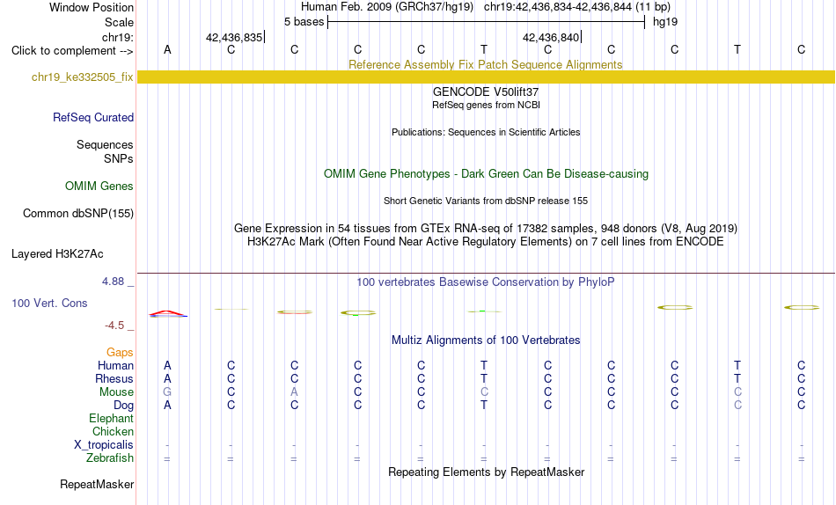
Task: Click the A base in the Human row
Action: pyautogui.click(x=167, y=366)
